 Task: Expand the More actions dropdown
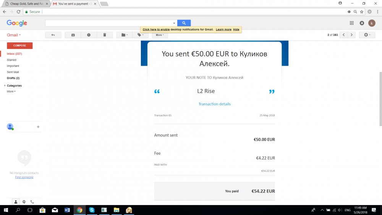160,35
